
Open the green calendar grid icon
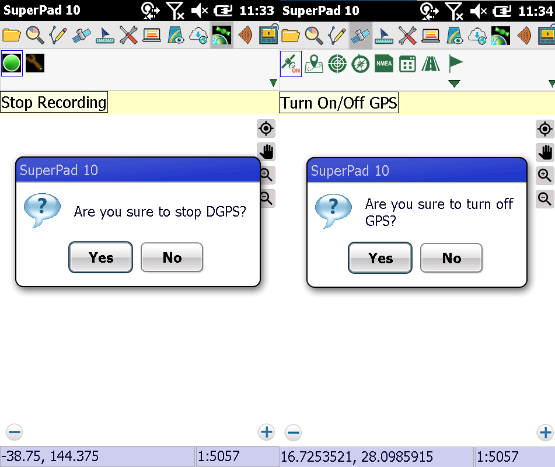[407, 64]
